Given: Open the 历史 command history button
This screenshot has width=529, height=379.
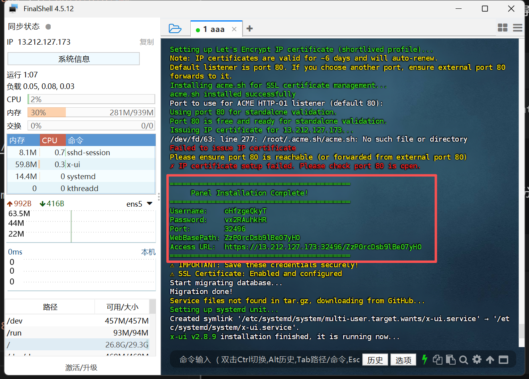Looking at the screenshot, I should pos(375,360).
